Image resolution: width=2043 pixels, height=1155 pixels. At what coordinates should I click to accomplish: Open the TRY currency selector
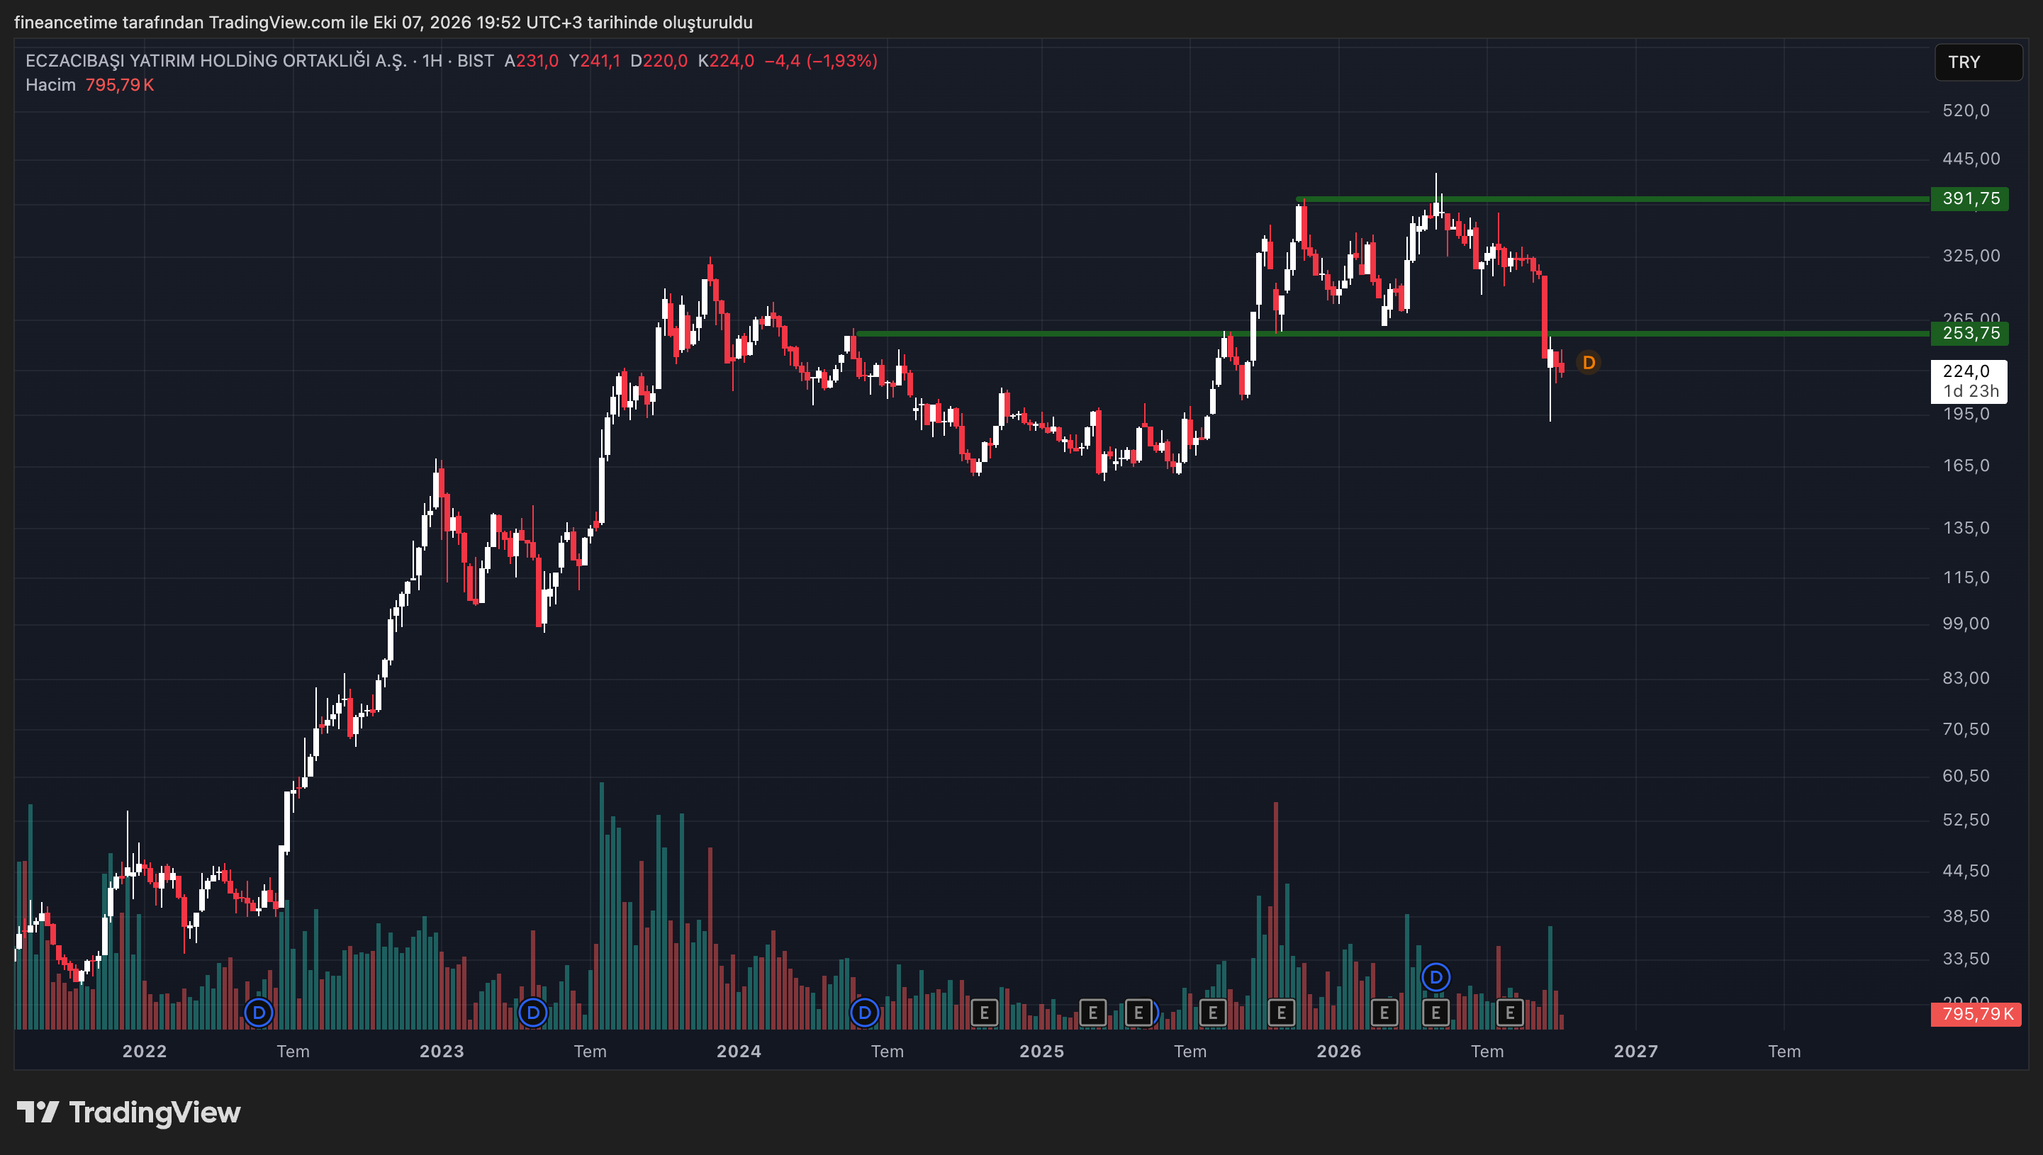[x=1978, y=62]
